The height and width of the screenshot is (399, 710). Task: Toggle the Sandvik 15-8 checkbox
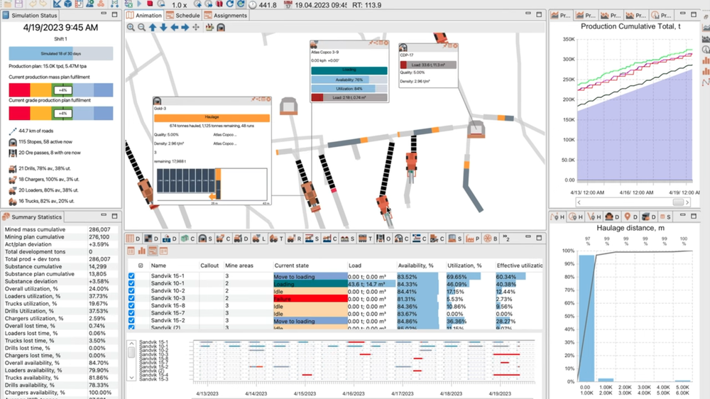point(131,306)
